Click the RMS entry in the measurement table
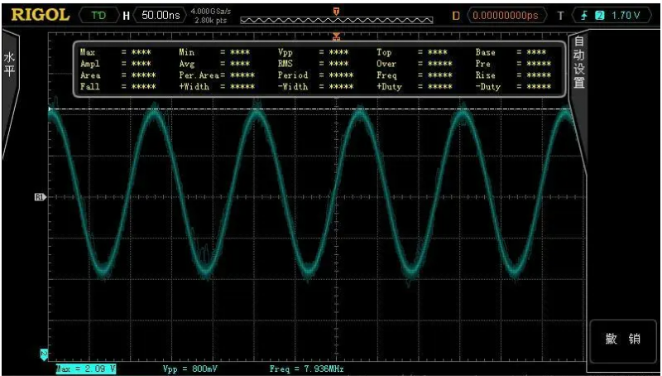The image size is (662, 376). coord(314,64)
